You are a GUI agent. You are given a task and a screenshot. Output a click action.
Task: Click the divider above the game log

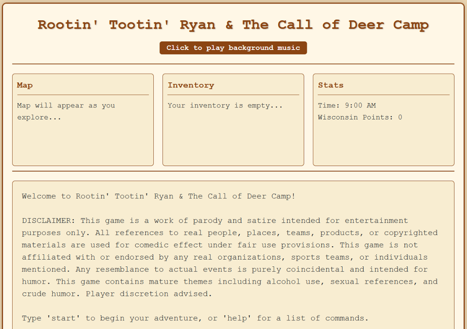pos(233,171)
